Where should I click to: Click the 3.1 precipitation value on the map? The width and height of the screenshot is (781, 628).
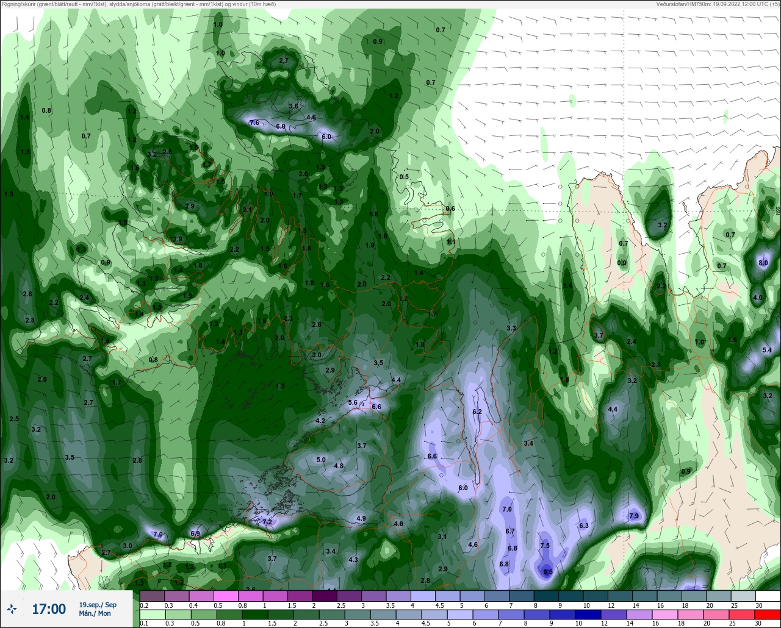[x=442, y=537]
